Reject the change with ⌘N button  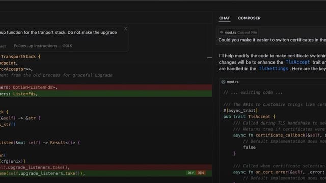coord(201,173)
